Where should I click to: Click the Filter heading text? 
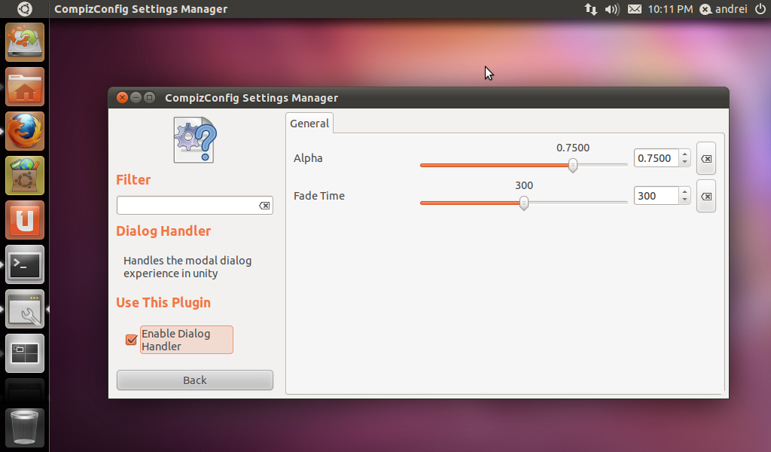tap(133, 179)
